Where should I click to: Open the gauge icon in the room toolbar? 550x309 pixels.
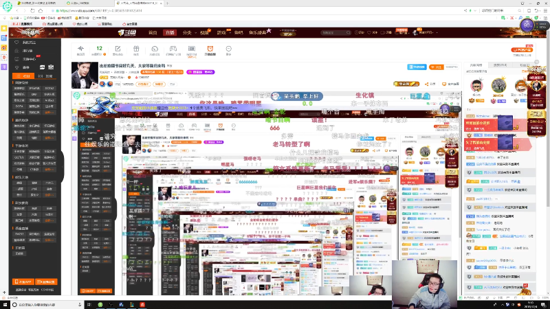tap(155, 50)
